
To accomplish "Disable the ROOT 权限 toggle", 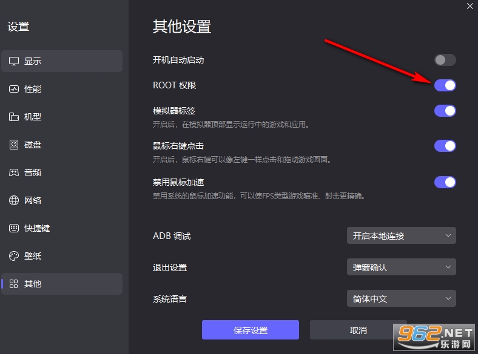I will (445, 85).
